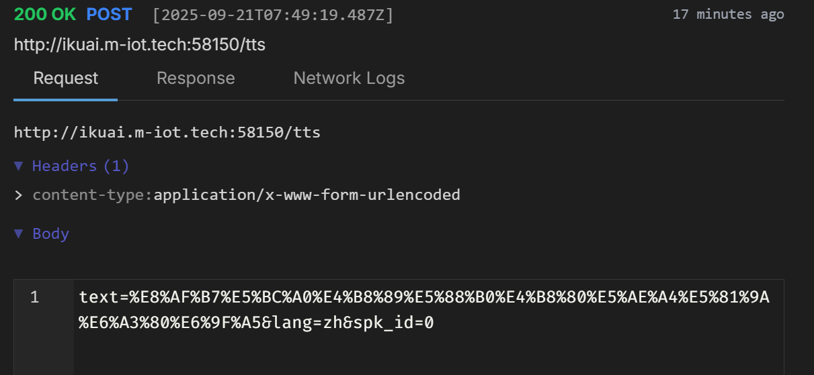Select the Request tab
Viewport: 814px width, 375px height.
66,78
